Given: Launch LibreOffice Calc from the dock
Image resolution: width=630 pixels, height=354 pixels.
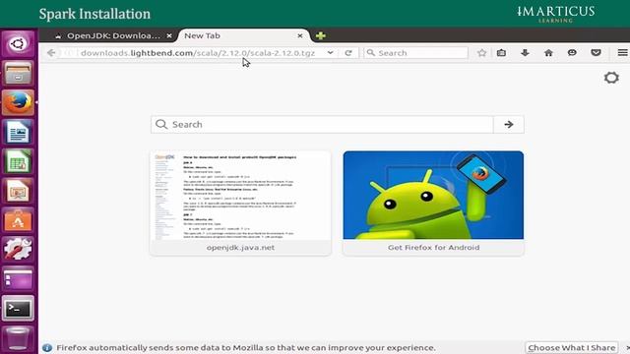Looking at the screenshot, I should click(18, 161).
